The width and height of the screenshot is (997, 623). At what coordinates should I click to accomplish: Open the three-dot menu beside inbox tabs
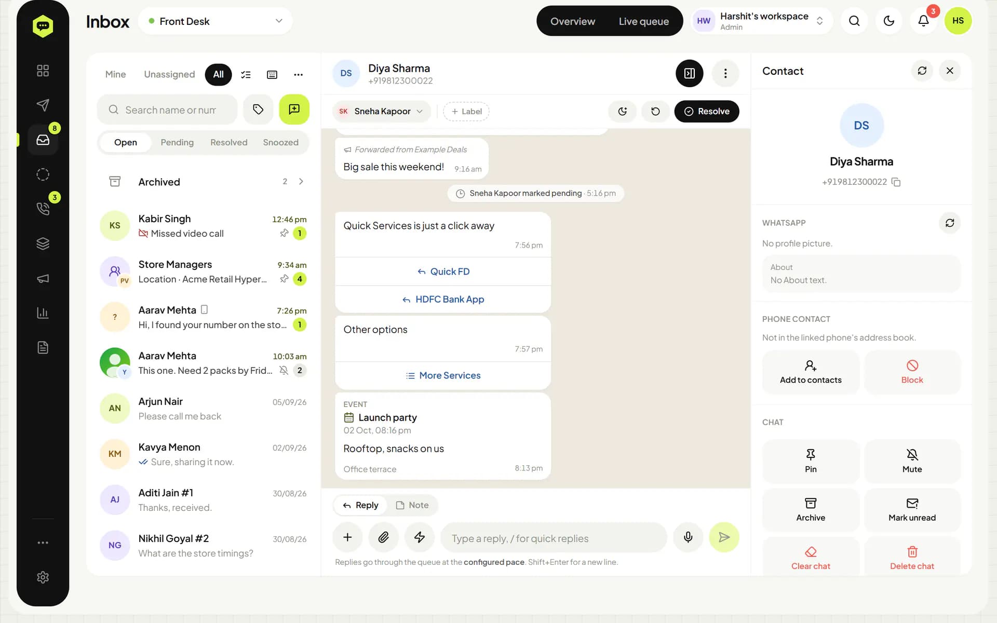tap(298, 75)
